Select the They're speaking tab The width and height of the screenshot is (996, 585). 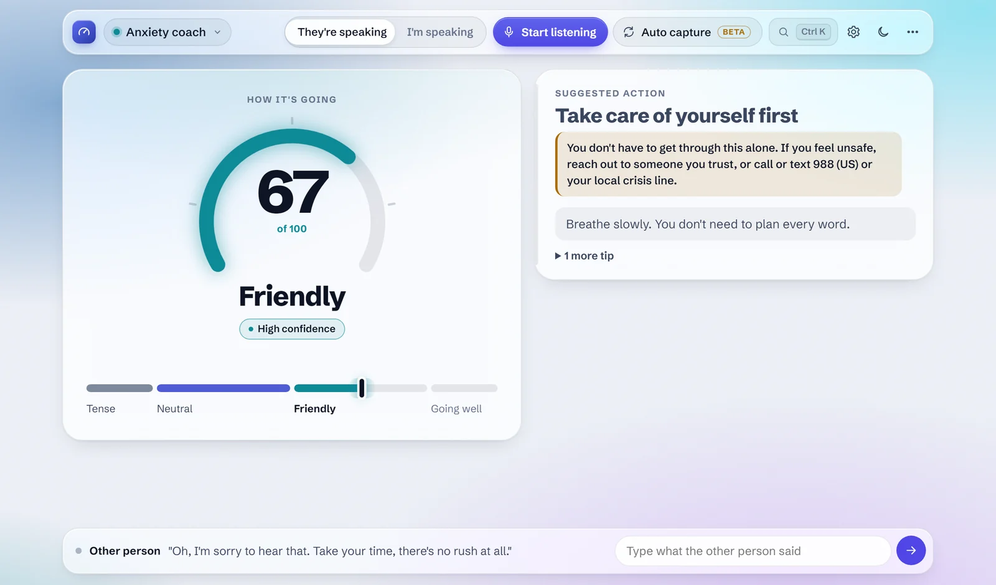click(341, 32)
